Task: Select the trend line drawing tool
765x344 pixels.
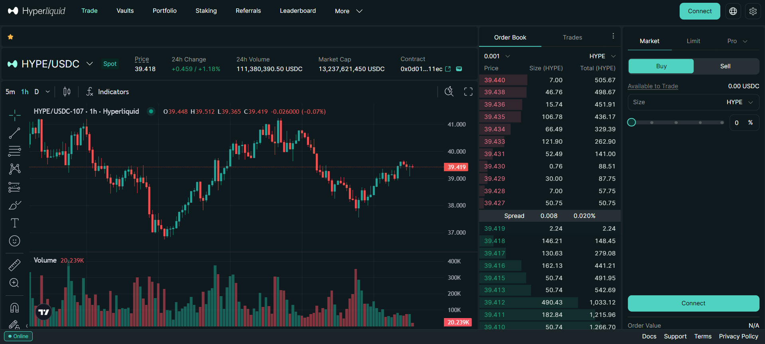Action: click(x=14, y=133)
